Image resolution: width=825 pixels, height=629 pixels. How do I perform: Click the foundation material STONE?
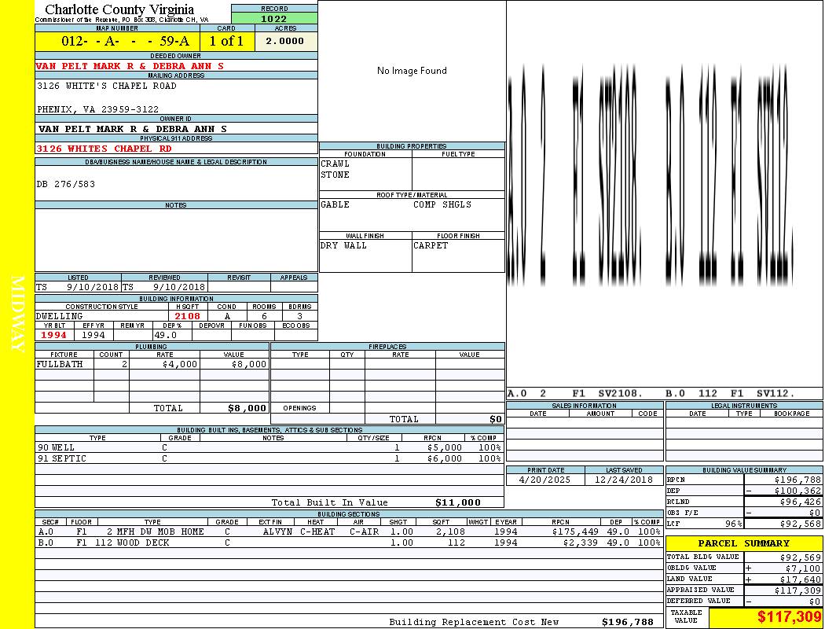[335, 175]
